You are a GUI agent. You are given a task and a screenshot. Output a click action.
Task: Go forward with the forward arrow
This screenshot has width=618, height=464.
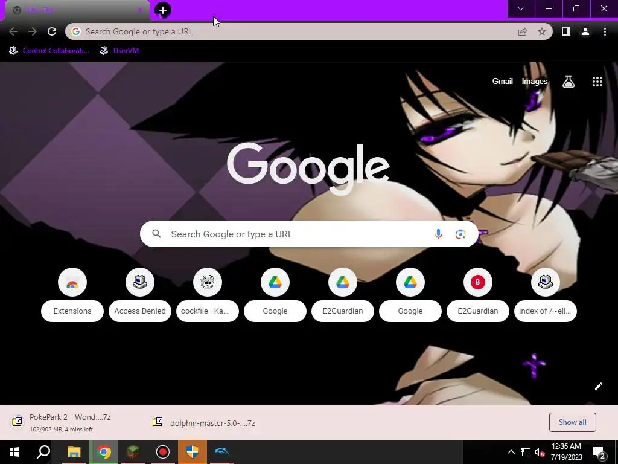click(x=33, y=31)
